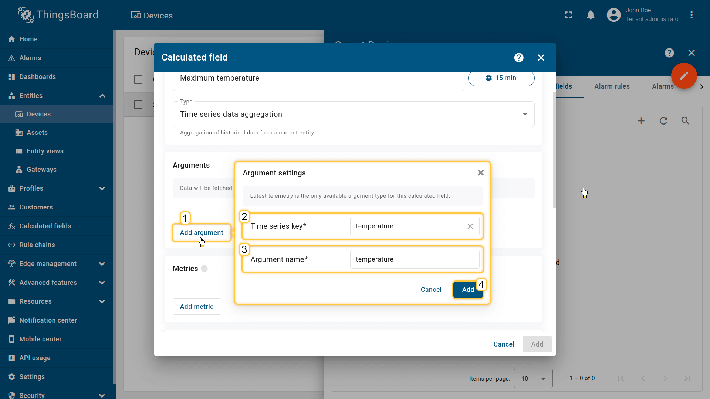The image size is (710, 399).
Task: Switch to the Alarm rules tab
Action: click(612, 86)
